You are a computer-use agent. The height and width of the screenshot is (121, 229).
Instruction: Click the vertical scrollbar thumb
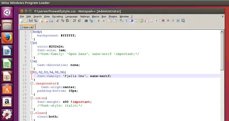tap(222, 52)
